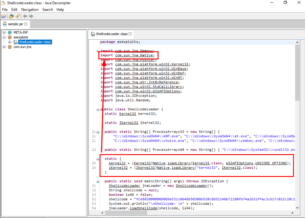This screenshot has width=305, height=218.
Task: Close the sample.jar tab
Action: point(26,24)
